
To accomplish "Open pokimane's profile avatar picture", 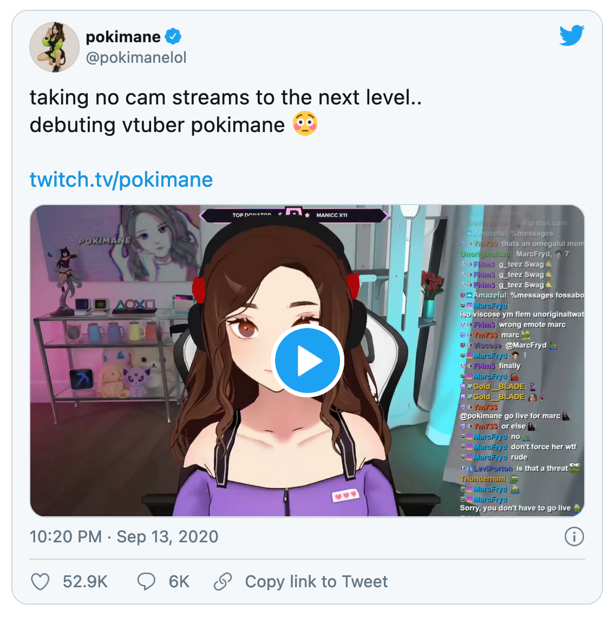I will click(55, 47).
